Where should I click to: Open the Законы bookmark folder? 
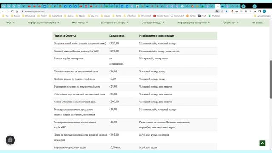(69, 16)
